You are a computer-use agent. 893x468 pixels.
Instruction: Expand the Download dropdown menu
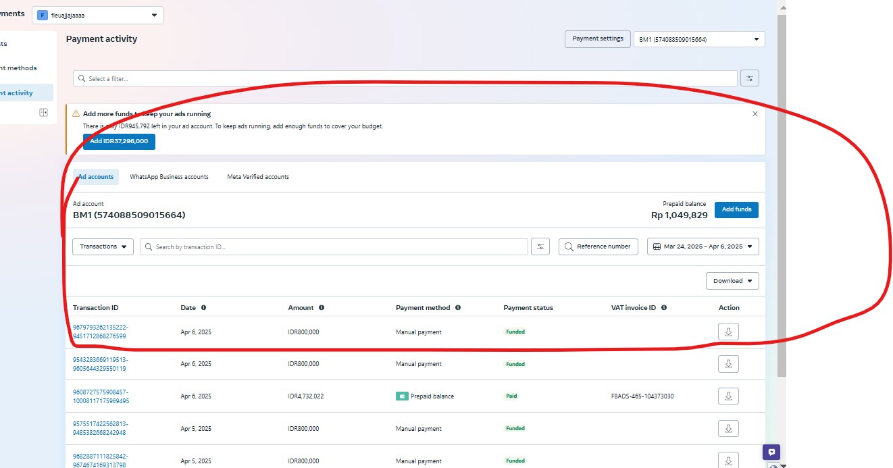[732, 281]
